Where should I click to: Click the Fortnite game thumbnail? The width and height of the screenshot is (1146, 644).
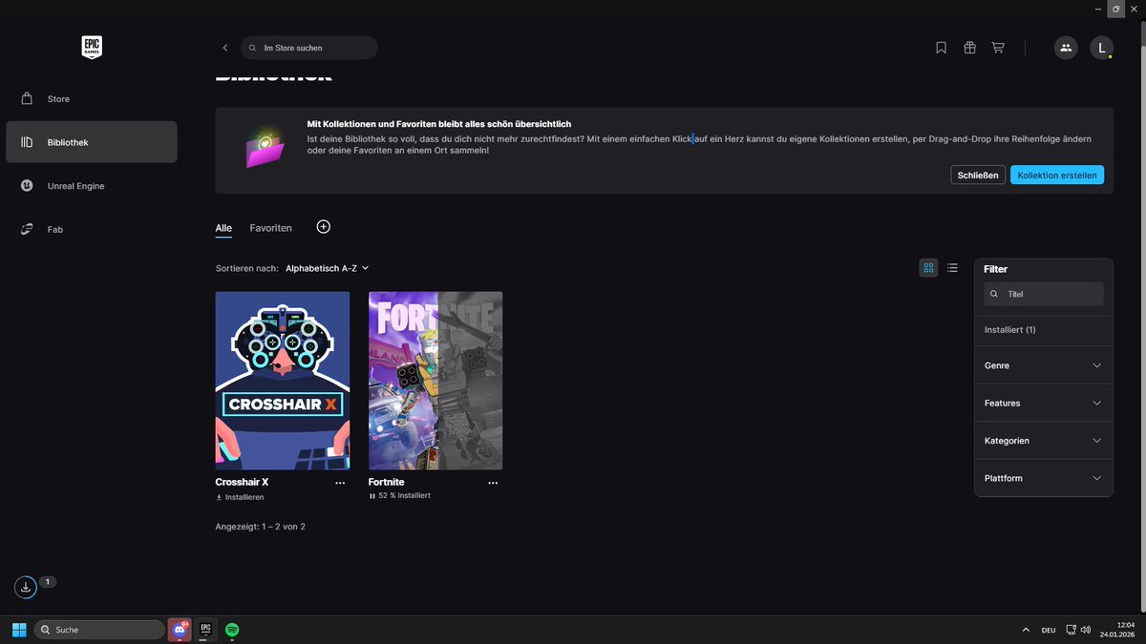(x=435, y=380)
